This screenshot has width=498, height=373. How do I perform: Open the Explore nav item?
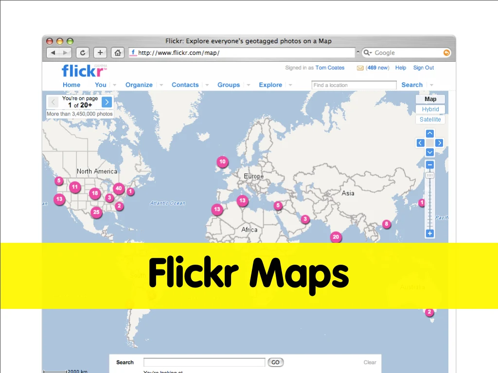pos(270,85)
